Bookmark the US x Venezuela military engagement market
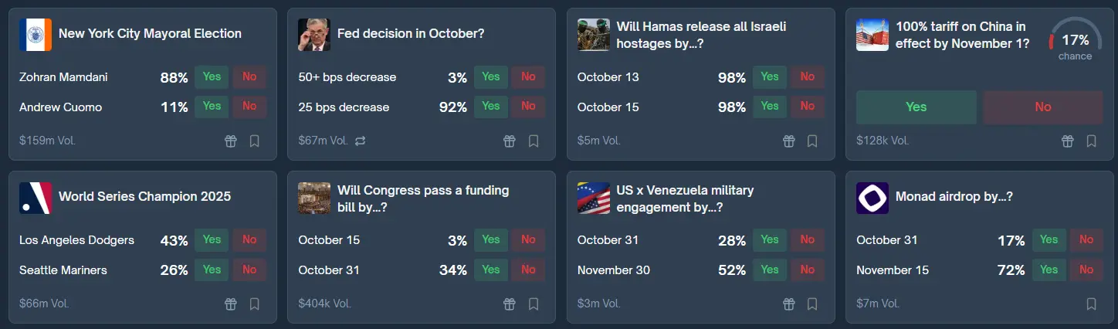This screenshot has width=1118, height=329. [812, 304]
